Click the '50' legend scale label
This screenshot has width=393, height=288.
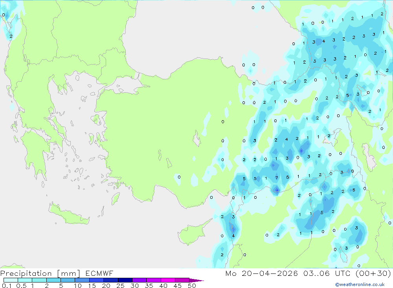[x=192, y=286]
